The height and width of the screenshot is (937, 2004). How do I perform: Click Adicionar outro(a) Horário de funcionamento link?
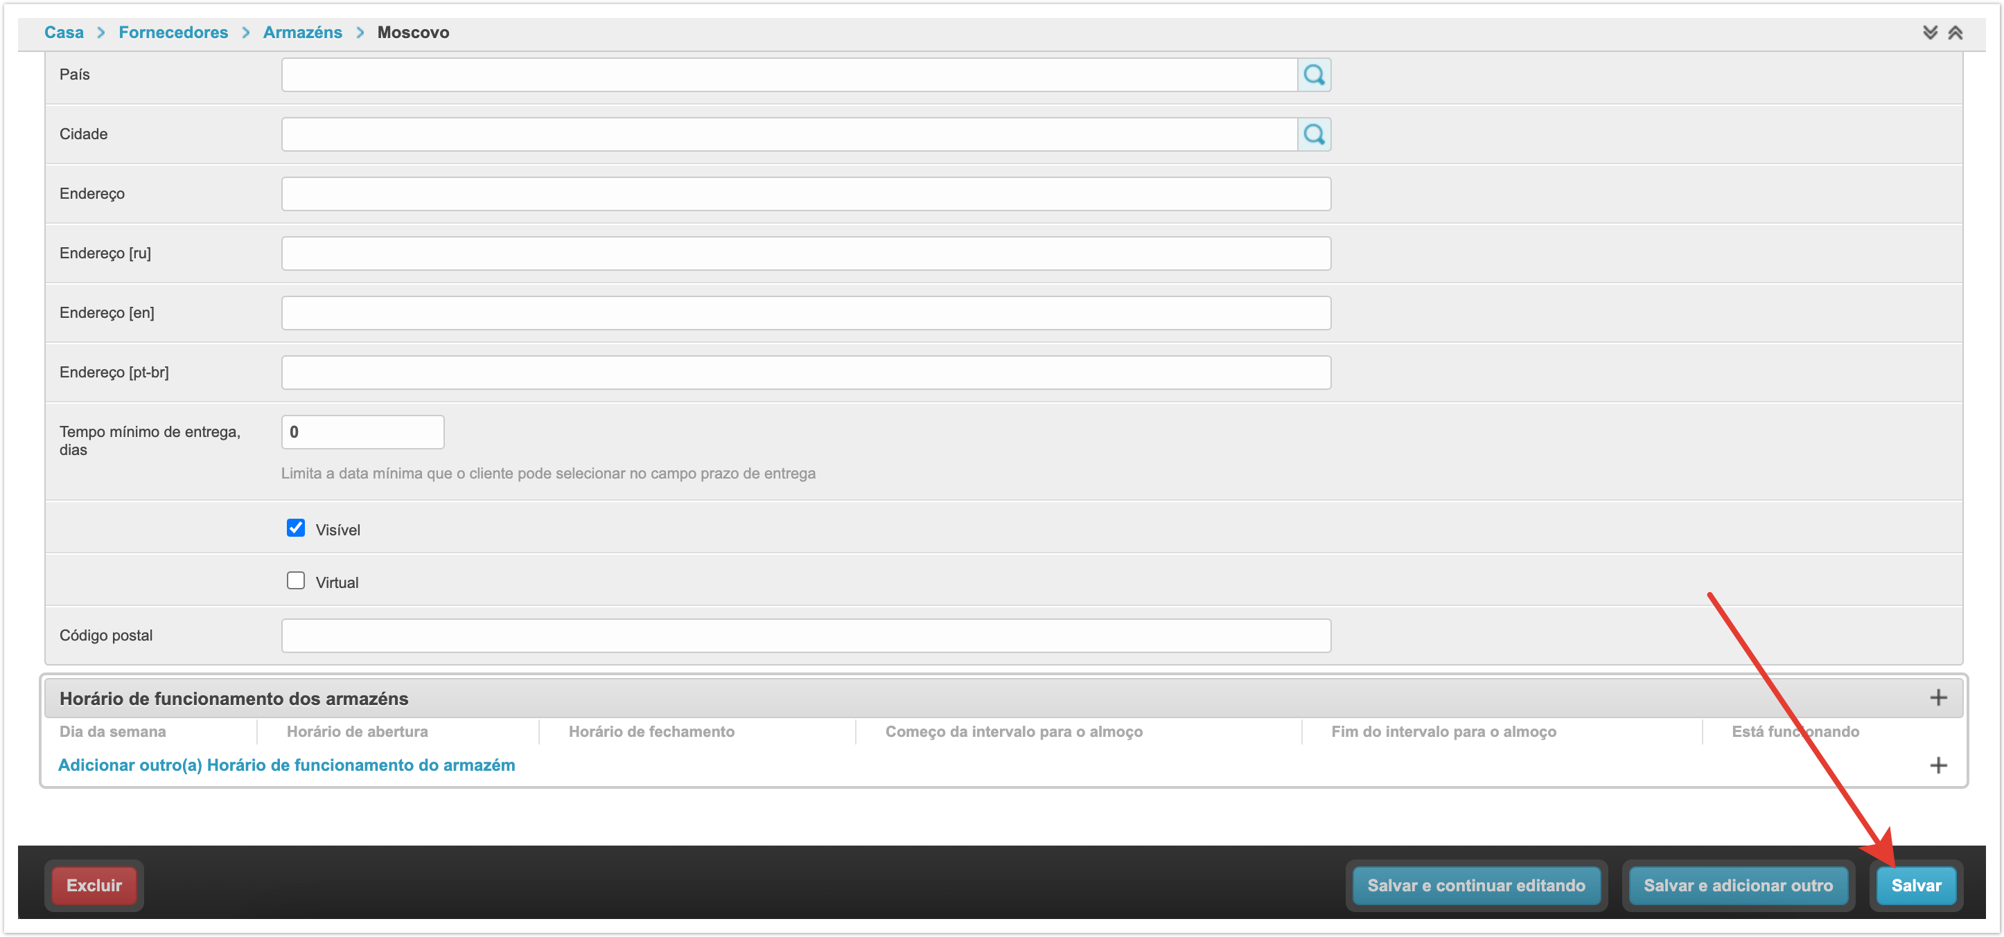[x=286, y=765]
